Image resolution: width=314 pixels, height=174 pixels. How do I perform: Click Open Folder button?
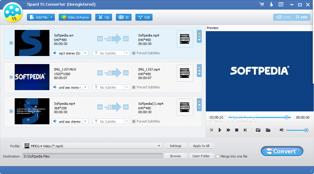201,156
